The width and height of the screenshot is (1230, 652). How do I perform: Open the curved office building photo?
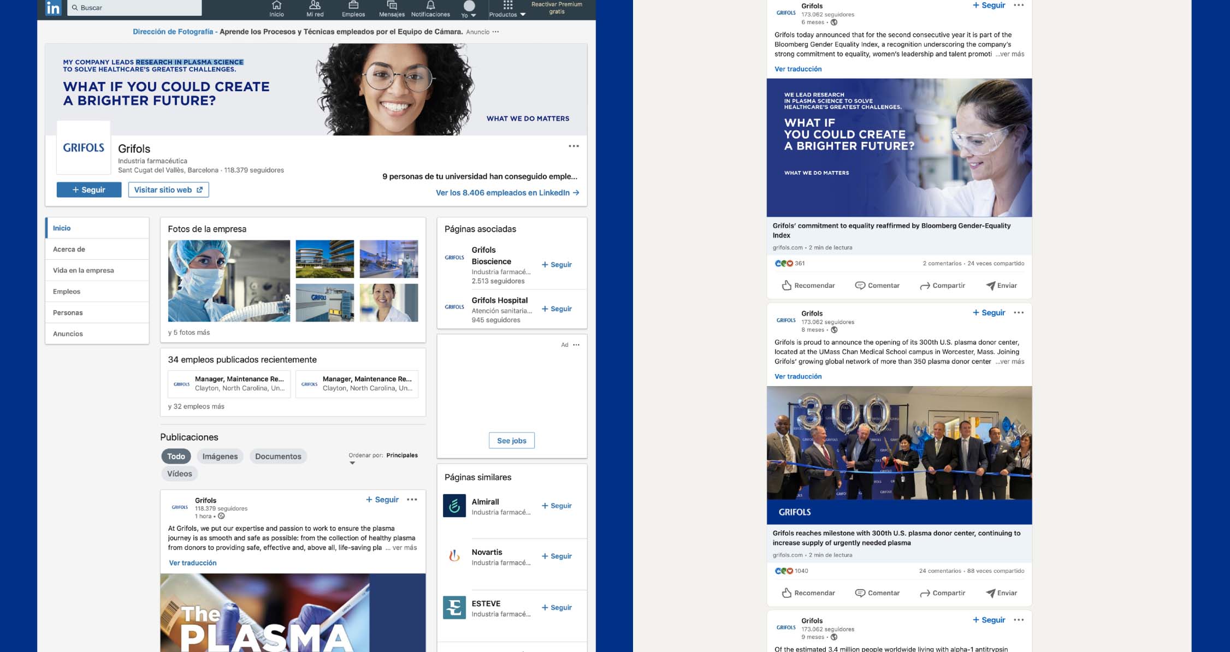pyautogui.click(x=324, y=259)
